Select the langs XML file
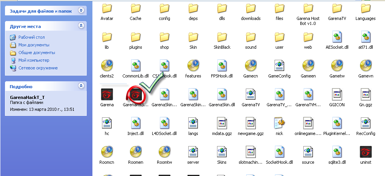This screenshot has width=385, height=176. pyautogui.click(x=193, y=123)
